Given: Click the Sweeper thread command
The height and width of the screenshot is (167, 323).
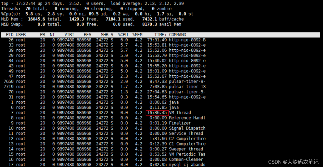Looking at the screenshot, I should point(186,149).
